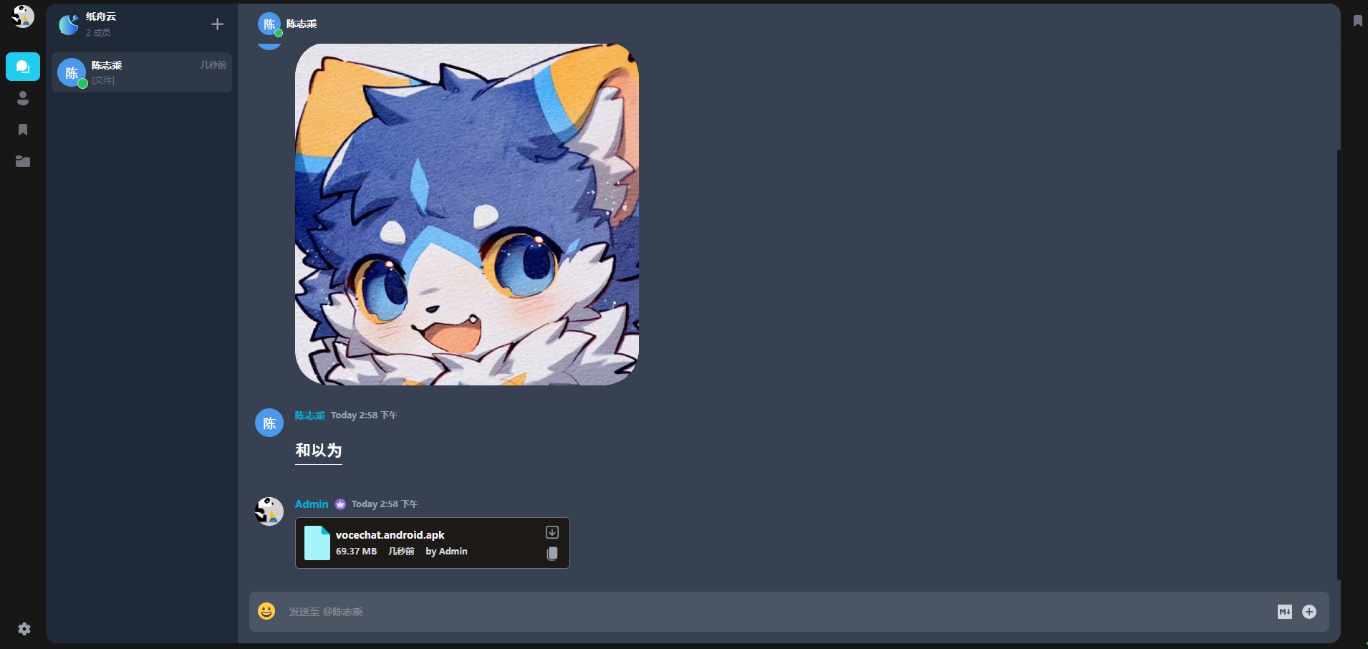Open the contacts list icon
This screenshot has height=649, width=1368.
[23, 98]
